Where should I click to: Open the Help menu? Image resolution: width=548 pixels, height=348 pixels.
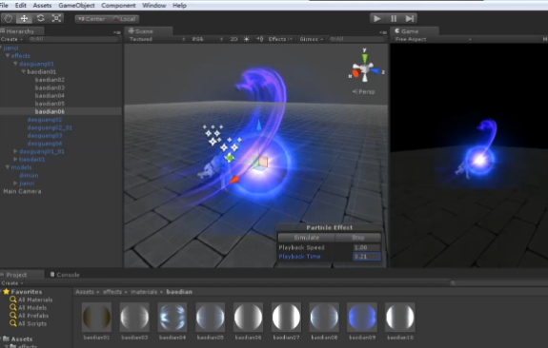[179, 6]
